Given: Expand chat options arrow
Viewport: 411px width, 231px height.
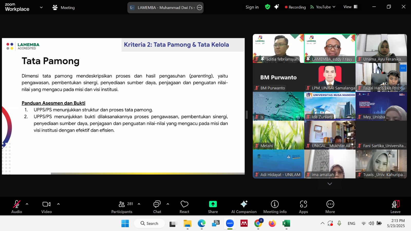Looking at the screenshot, I should (168, 204).
